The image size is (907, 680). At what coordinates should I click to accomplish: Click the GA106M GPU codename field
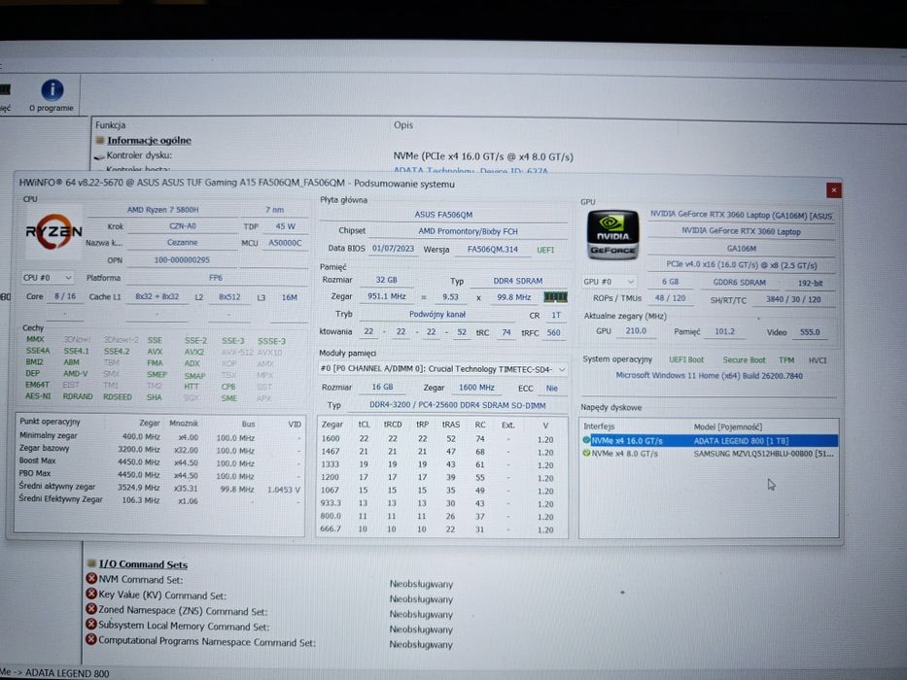742,249
